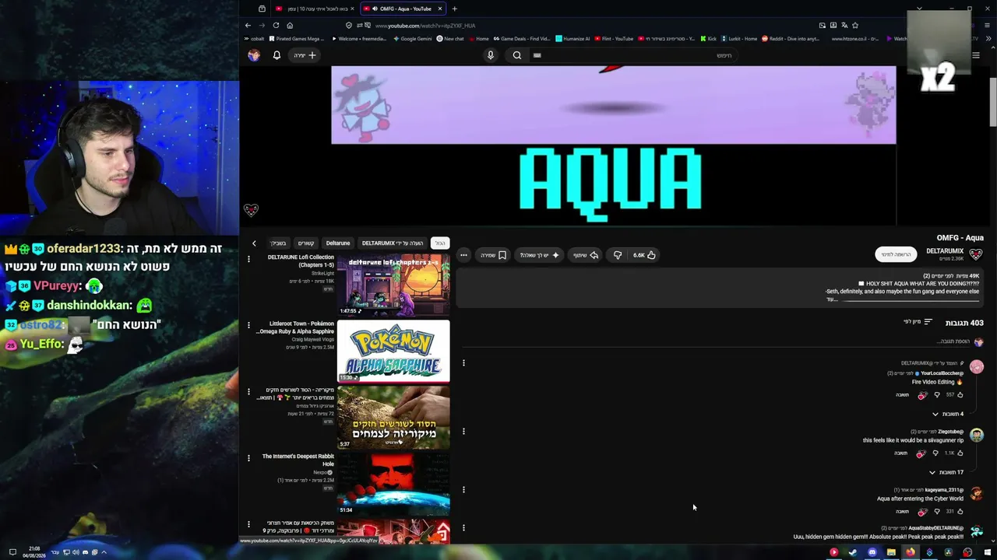Select the 'Deltarune' filter chip
The height and width of the screenshot is (560, 997).
[x=338, y=243]
